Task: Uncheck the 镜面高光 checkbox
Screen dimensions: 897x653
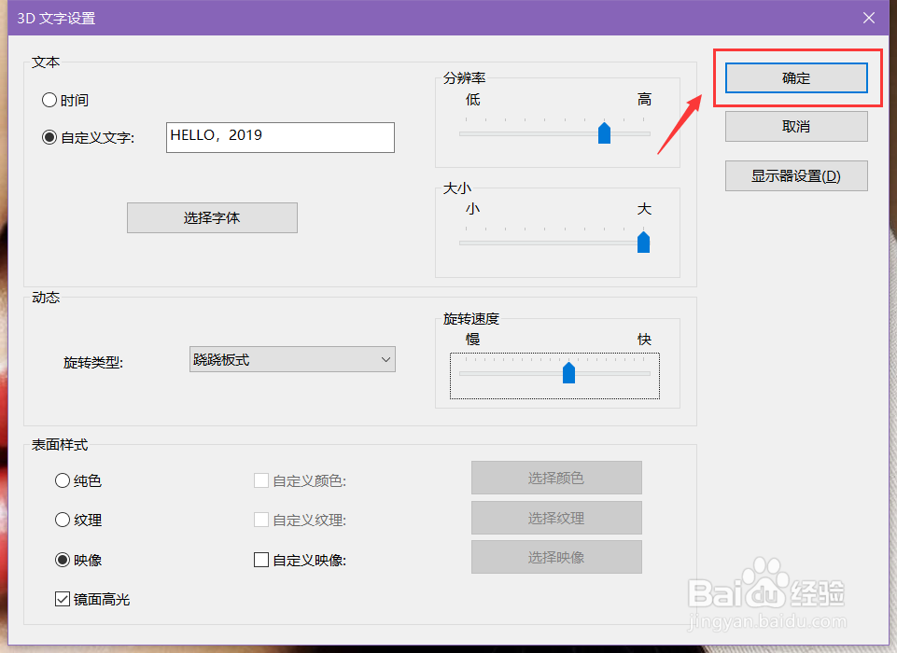Action: (63, 598)
